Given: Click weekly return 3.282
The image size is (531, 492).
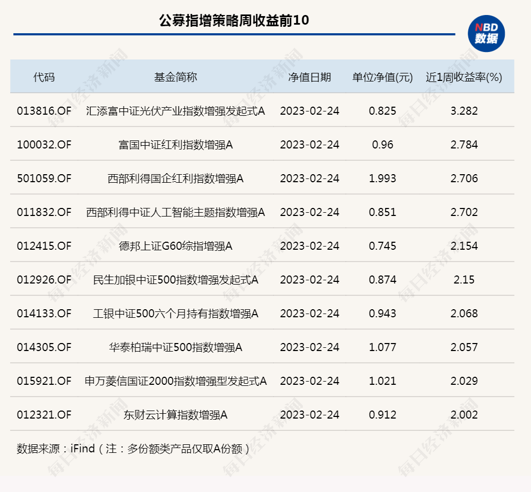Looking at the screenshot, I should coord(464,111).
